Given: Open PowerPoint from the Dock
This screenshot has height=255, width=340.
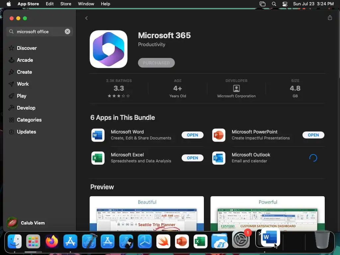Looking at the screenshot, I should [182, 241].
